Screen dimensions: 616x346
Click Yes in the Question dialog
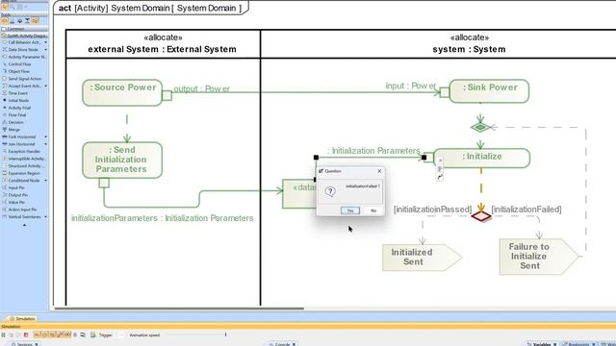click(350, 210)
